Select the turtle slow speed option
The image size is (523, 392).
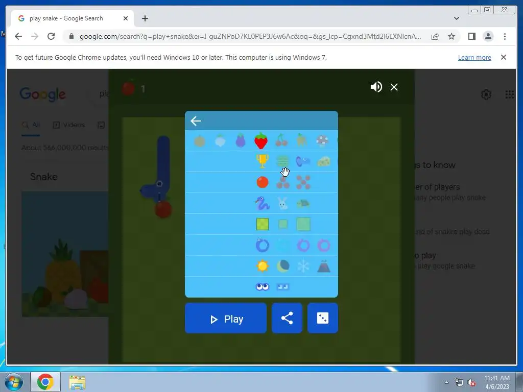pos(303,203)
